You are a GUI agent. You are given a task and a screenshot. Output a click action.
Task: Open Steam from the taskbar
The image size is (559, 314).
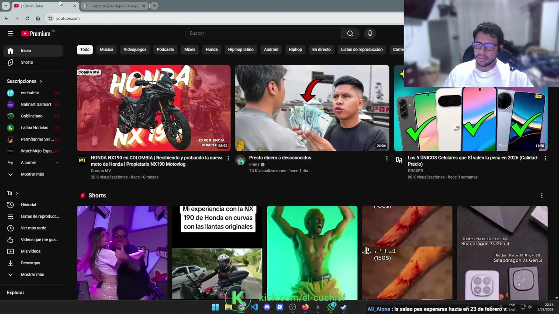tap(344, 307)
